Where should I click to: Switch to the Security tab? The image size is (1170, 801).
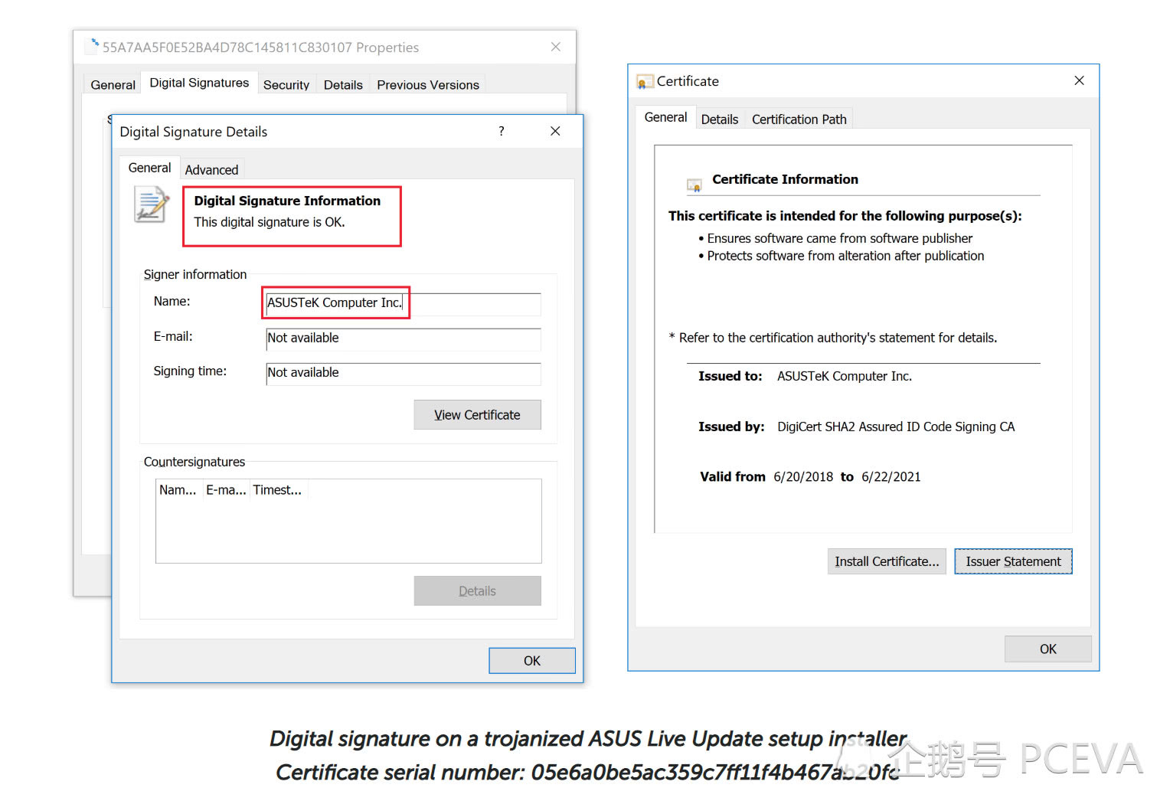(286, 85)
